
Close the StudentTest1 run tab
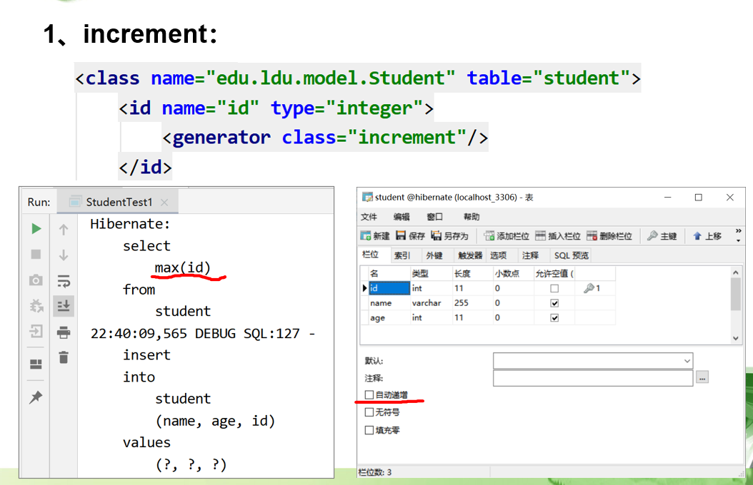tap(164, 203)
